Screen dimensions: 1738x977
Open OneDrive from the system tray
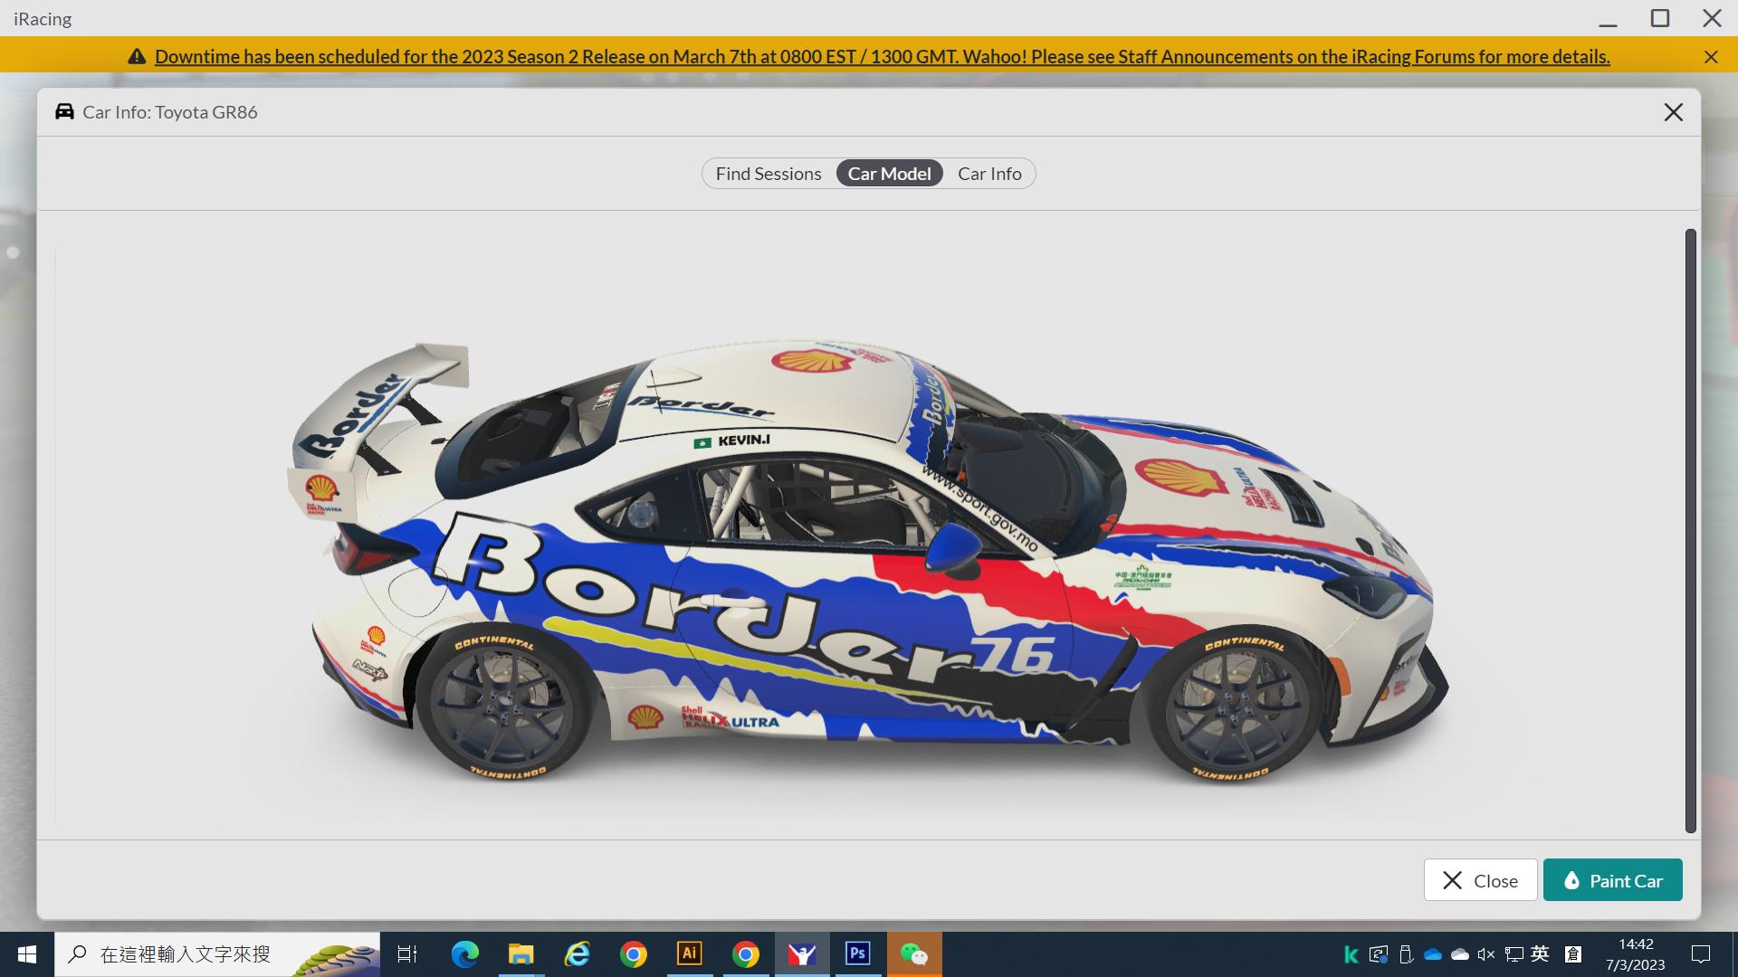[x=1432, y=953]
